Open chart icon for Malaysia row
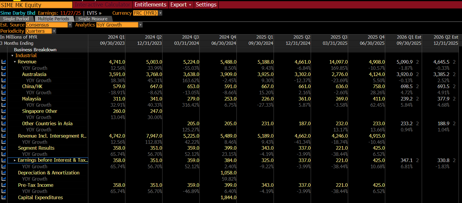The height and width of the screenshot is (203, 462). [x=4, y=99]
